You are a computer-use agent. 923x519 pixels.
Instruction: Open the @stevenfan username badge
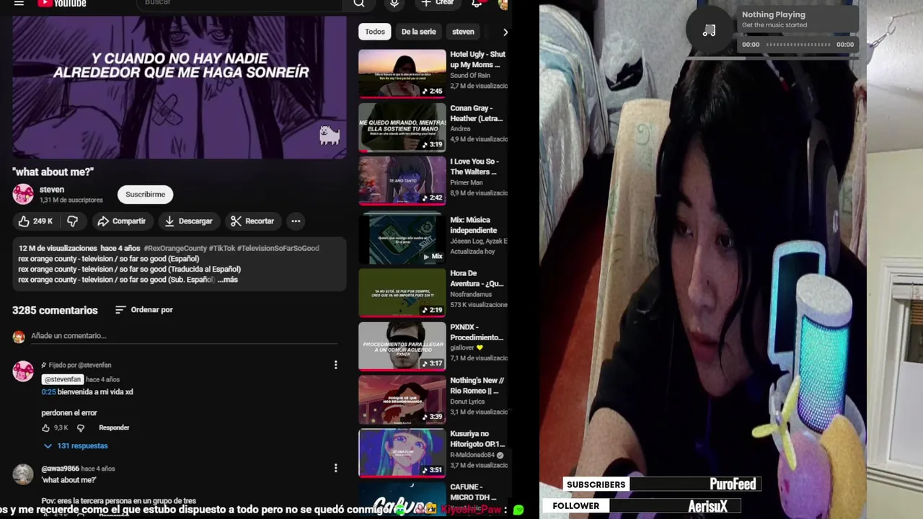(x=63, y=379)
